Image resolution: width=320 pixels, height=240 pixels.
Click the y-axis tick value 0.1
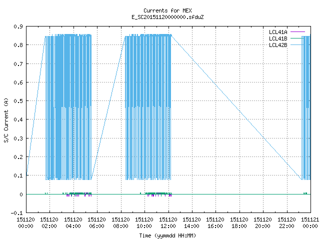click(18, 175)
